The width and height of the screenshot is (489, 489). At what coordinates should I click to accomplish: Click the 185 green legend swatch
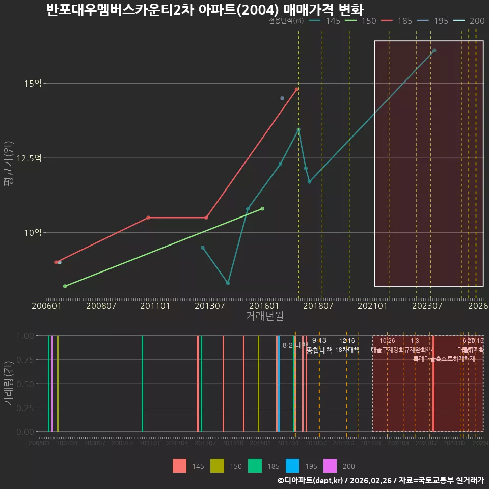[x=255, y=466]
